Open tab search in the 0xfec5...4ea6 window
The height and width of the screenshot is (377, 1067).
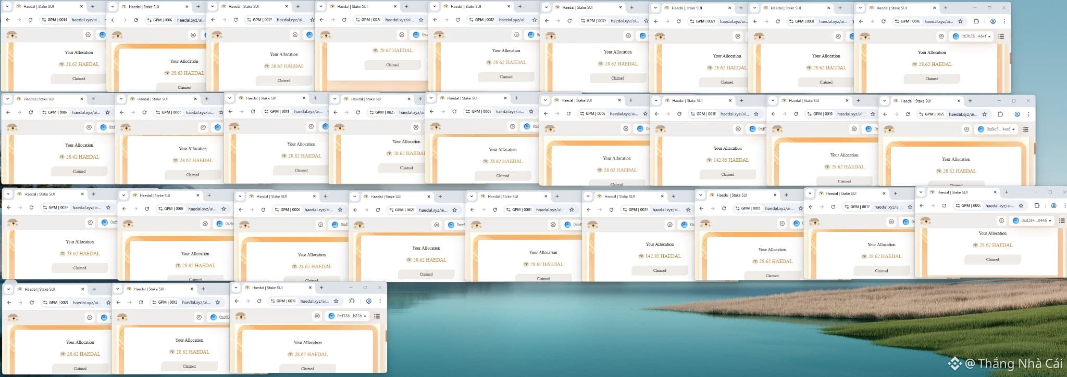[x=884, y=101]
